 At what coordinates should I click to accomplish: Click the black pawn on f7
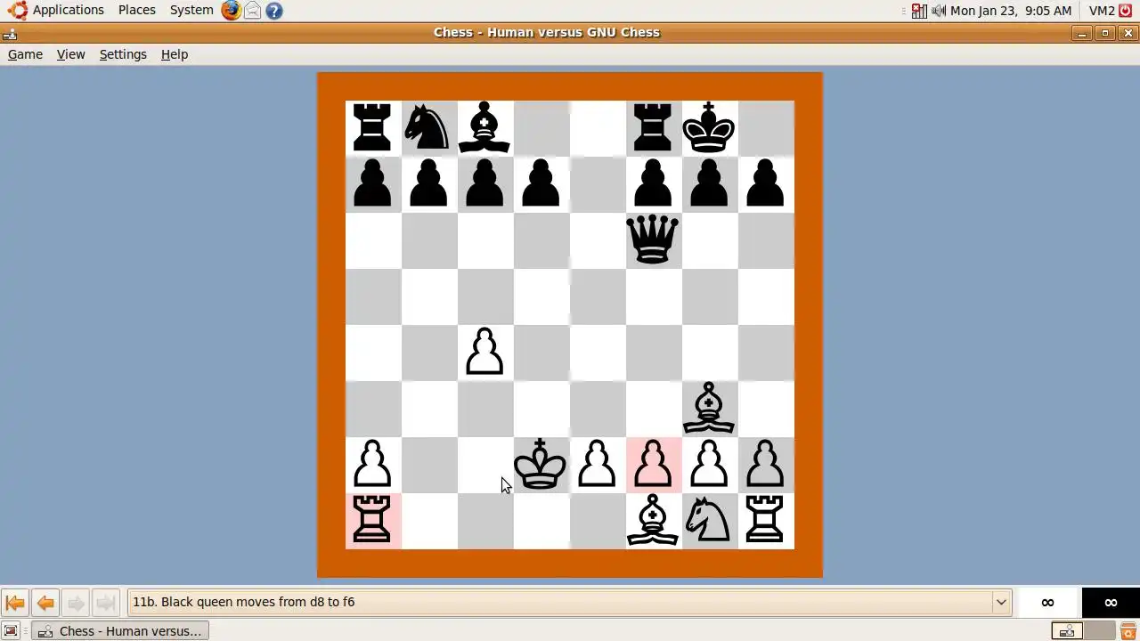point(653,183)
